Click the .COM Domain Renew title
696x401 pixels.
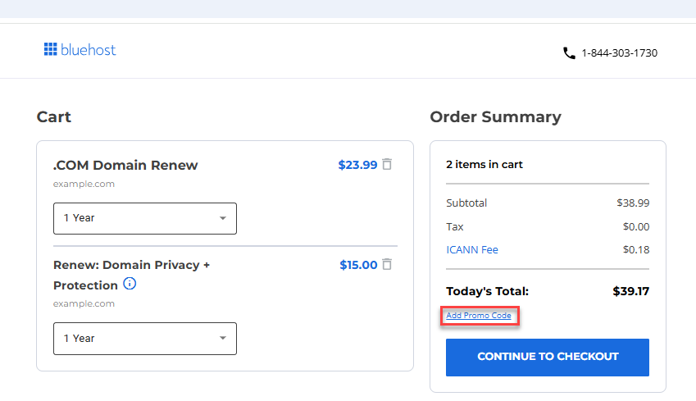(125, 165)
